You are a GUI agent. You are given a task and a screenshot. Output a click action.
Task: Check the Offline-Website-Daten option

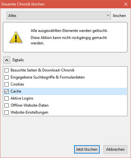pyautogui.click(x=7, y=105)
